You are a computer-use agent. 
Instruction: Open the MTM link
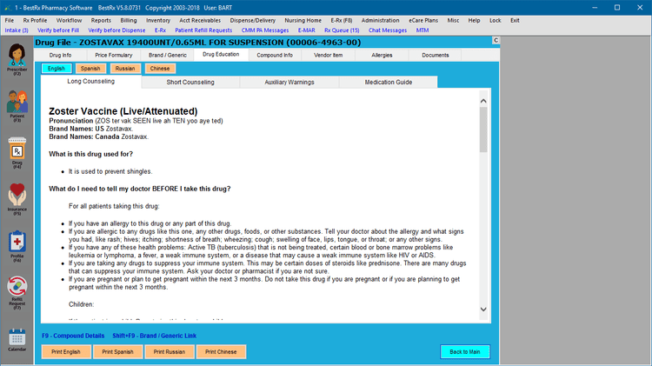(x=422, y=30)
